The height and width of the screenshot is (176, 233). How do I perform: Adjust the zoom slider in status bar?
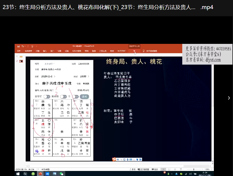[x=193, y=169]
